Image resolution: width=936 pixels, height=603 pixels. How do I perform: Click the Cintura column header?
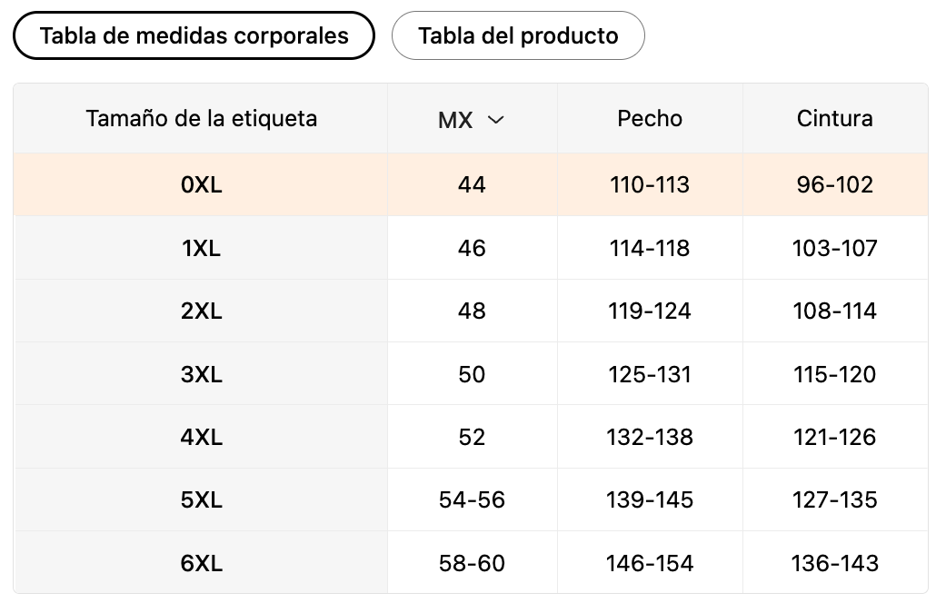coord(834,118)
